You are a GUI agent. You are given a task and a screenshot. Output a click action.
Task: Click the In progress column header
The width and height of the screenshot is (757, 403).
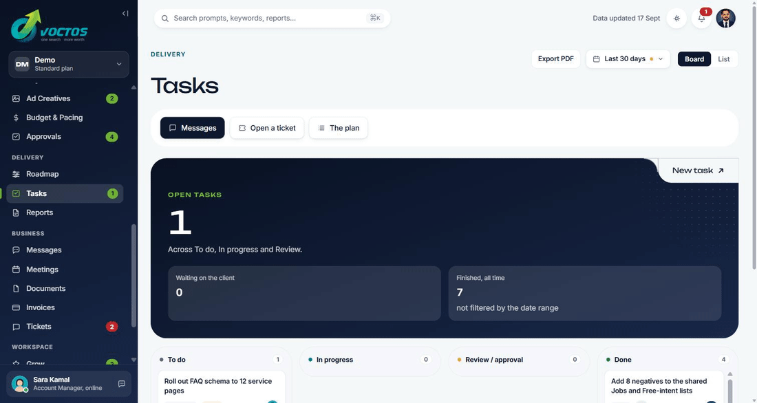click(370, 360)
